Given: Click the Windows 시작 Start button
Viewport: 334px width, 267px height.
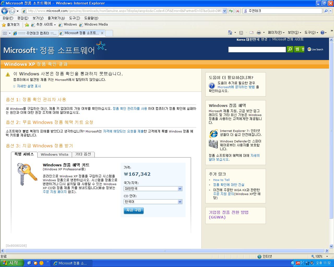Looking at the screenshot, I should coord(12,263).
